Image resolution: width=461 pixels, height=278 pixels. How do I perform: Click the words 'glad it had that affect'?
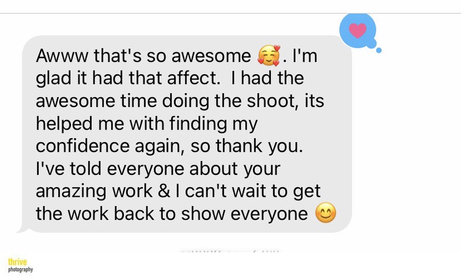point(126,78)
